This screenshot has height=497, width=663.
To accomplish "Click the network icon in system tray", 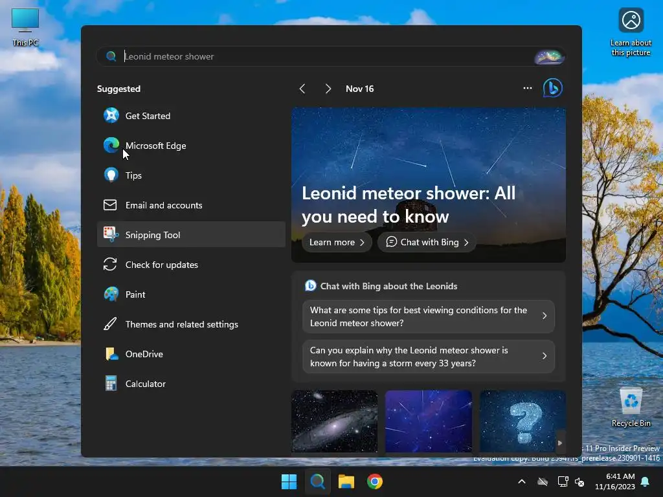I will [563, 481].
